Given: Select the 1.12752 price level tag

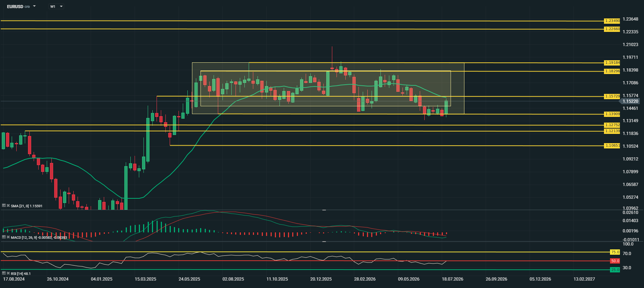Looking at the screenshot, I should (612, 125).
